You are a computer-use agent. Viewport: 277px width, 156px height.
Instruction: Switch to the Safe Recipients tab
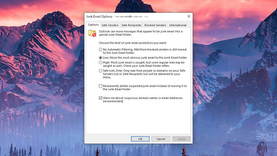point(132,25)
